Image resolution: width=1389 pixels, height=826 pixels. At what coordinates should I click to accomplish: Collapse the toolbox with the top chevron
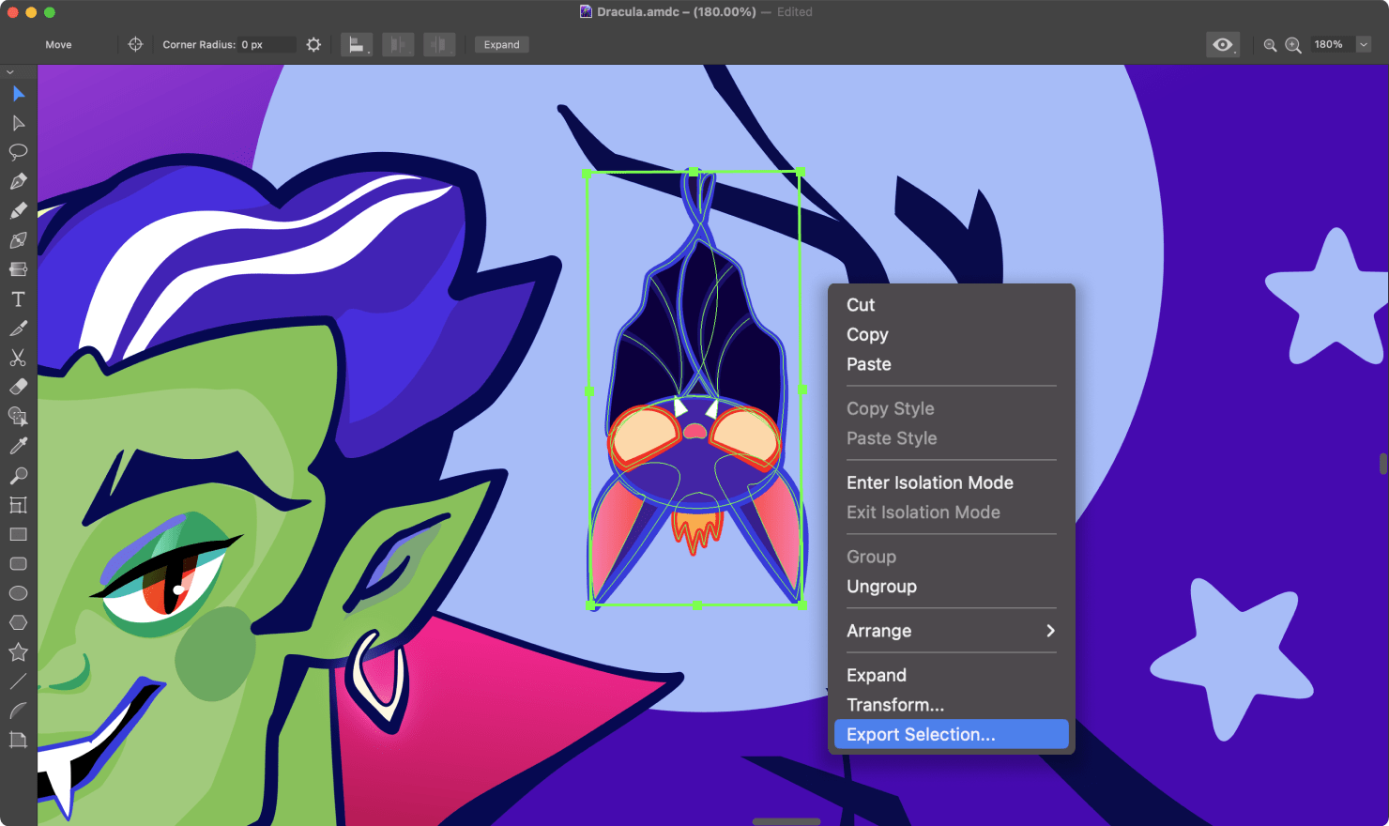(x=10, y=72)
